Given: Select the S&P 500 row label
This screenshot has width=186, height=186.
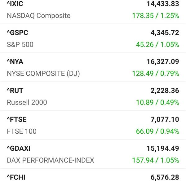Looking at the screenshot, I should click(x=20, y=45).
